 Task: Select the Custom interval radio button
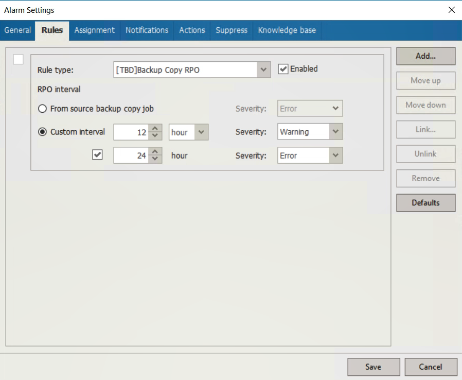pos(43,132)
